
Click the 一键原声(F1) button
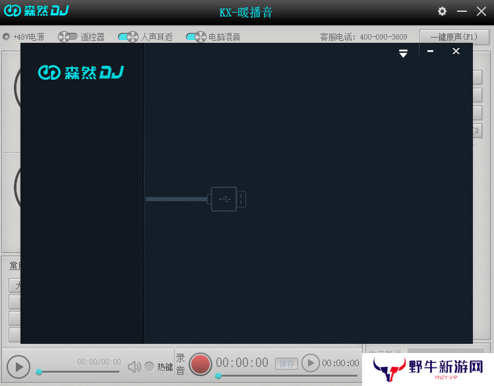pos(454,37)
